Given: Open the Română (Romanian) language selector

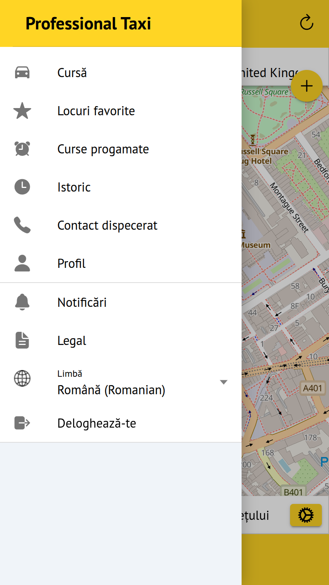Looking at the screenshot, I should (111, 390).
